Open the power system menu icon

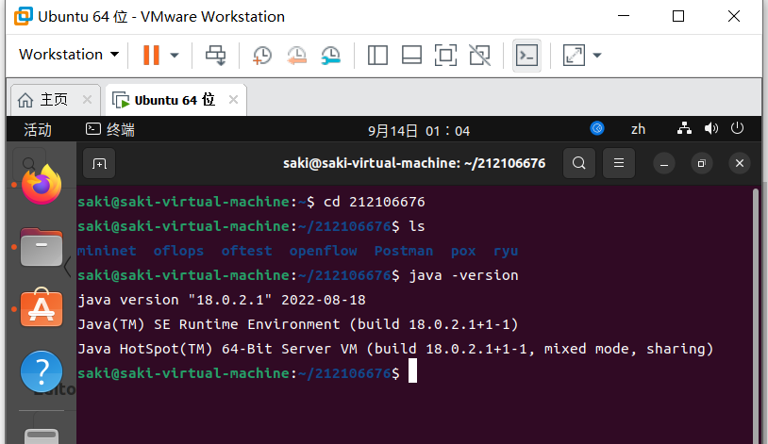click(x=737, y=128)
